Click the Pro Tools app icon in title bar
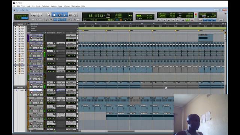This screenshot has width=240, height=135. 14,3
